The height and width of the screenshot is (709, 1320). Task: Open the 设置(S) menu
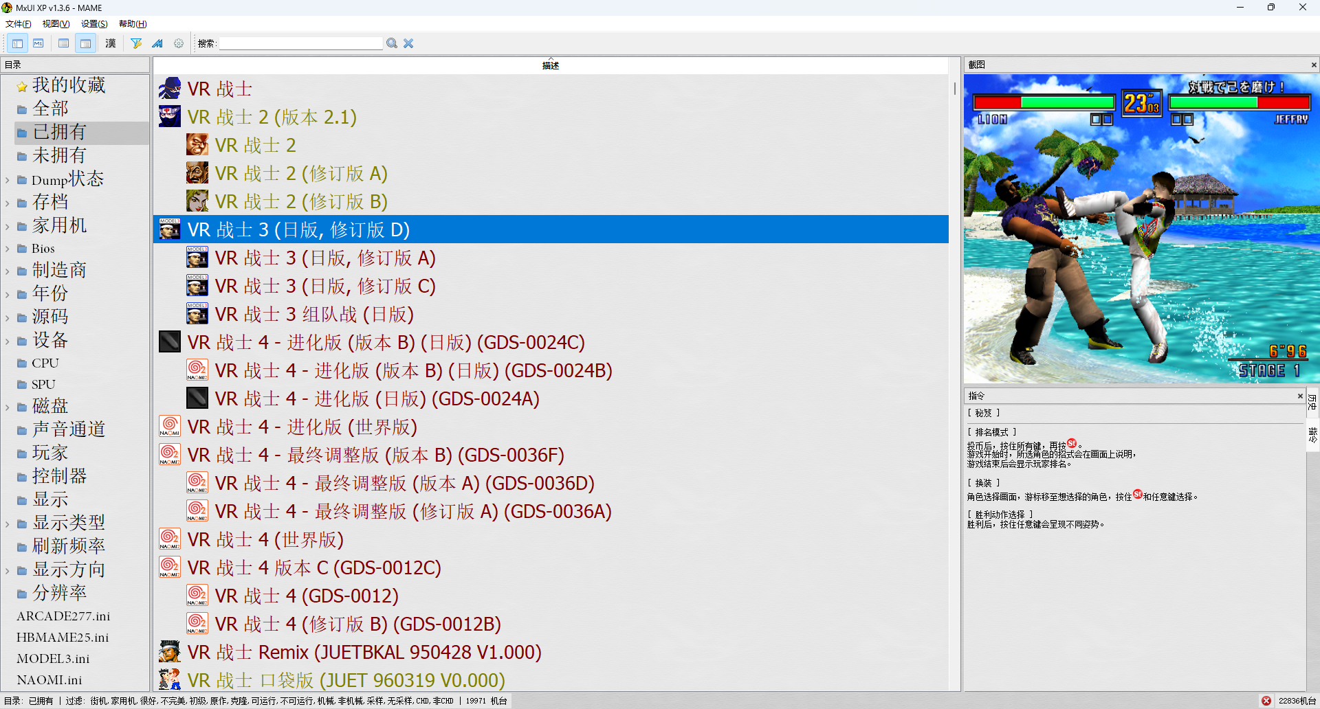point(94,23)
